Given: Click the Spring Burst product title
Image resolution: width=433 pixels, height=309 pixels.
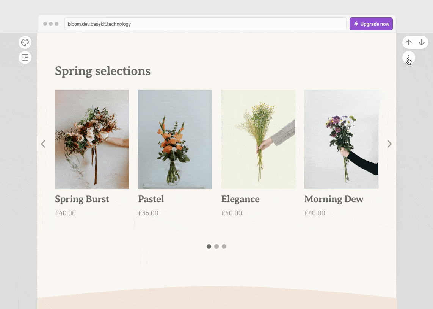Looking at the screenshot, I should [82, 199].
